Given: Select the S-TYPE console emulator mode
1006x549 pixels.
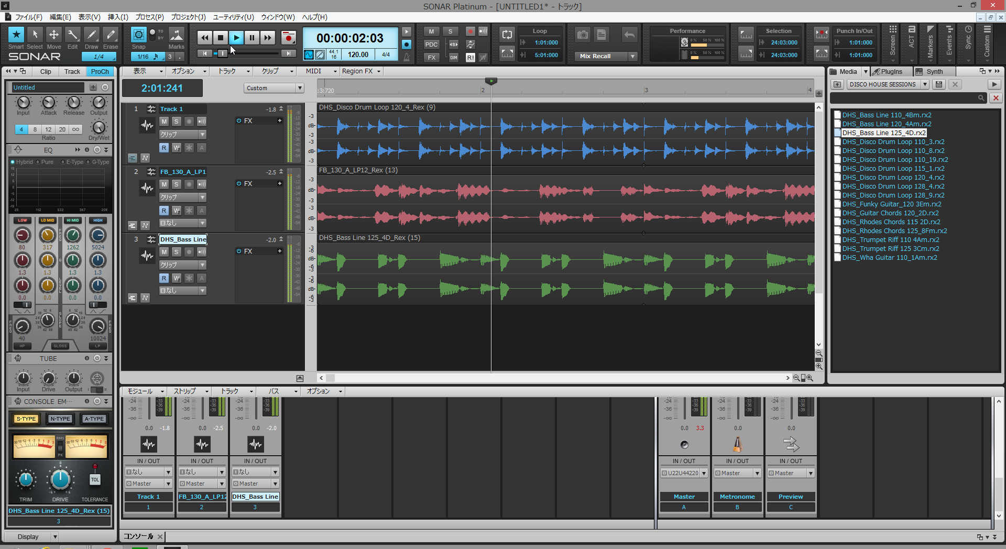Looking at the screenshot, I should (26, 419).
